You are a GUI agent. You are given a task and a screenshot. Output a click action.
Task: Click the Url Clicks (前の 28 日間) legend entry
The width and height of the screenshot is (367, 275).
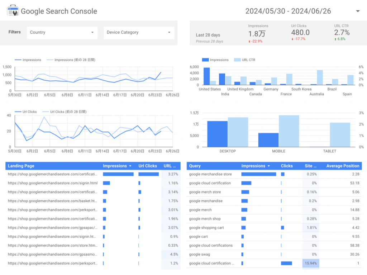pos(65,112)
